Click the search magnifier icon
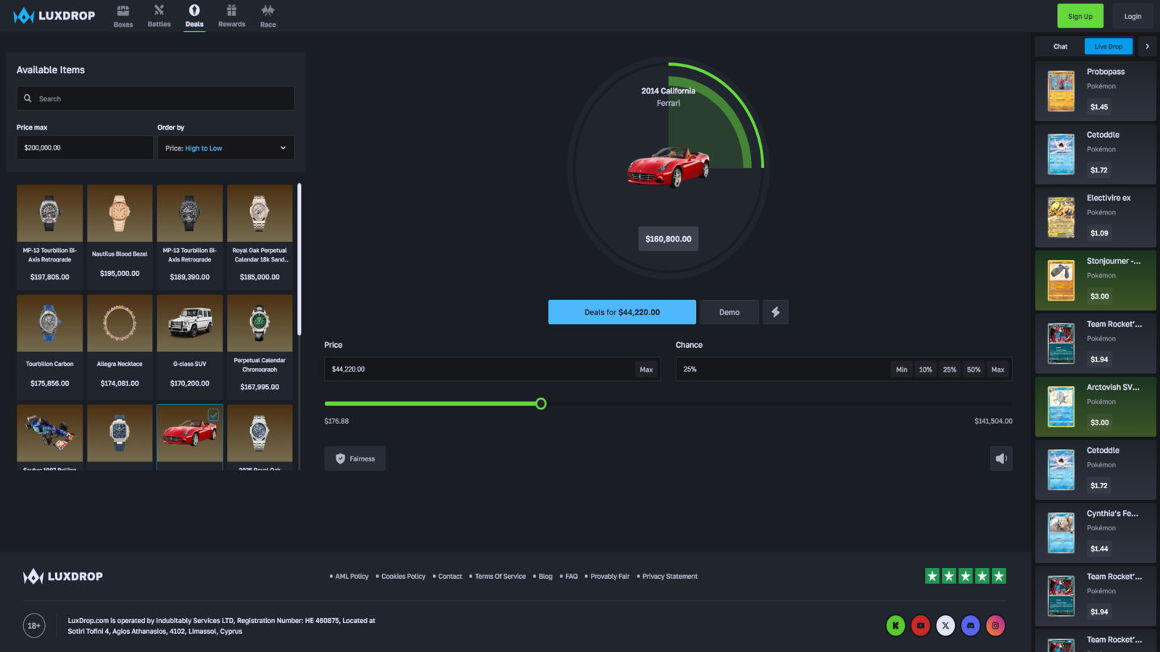Image resolution: width=1160 pixels, height=652 pixels. coord(28,99)
